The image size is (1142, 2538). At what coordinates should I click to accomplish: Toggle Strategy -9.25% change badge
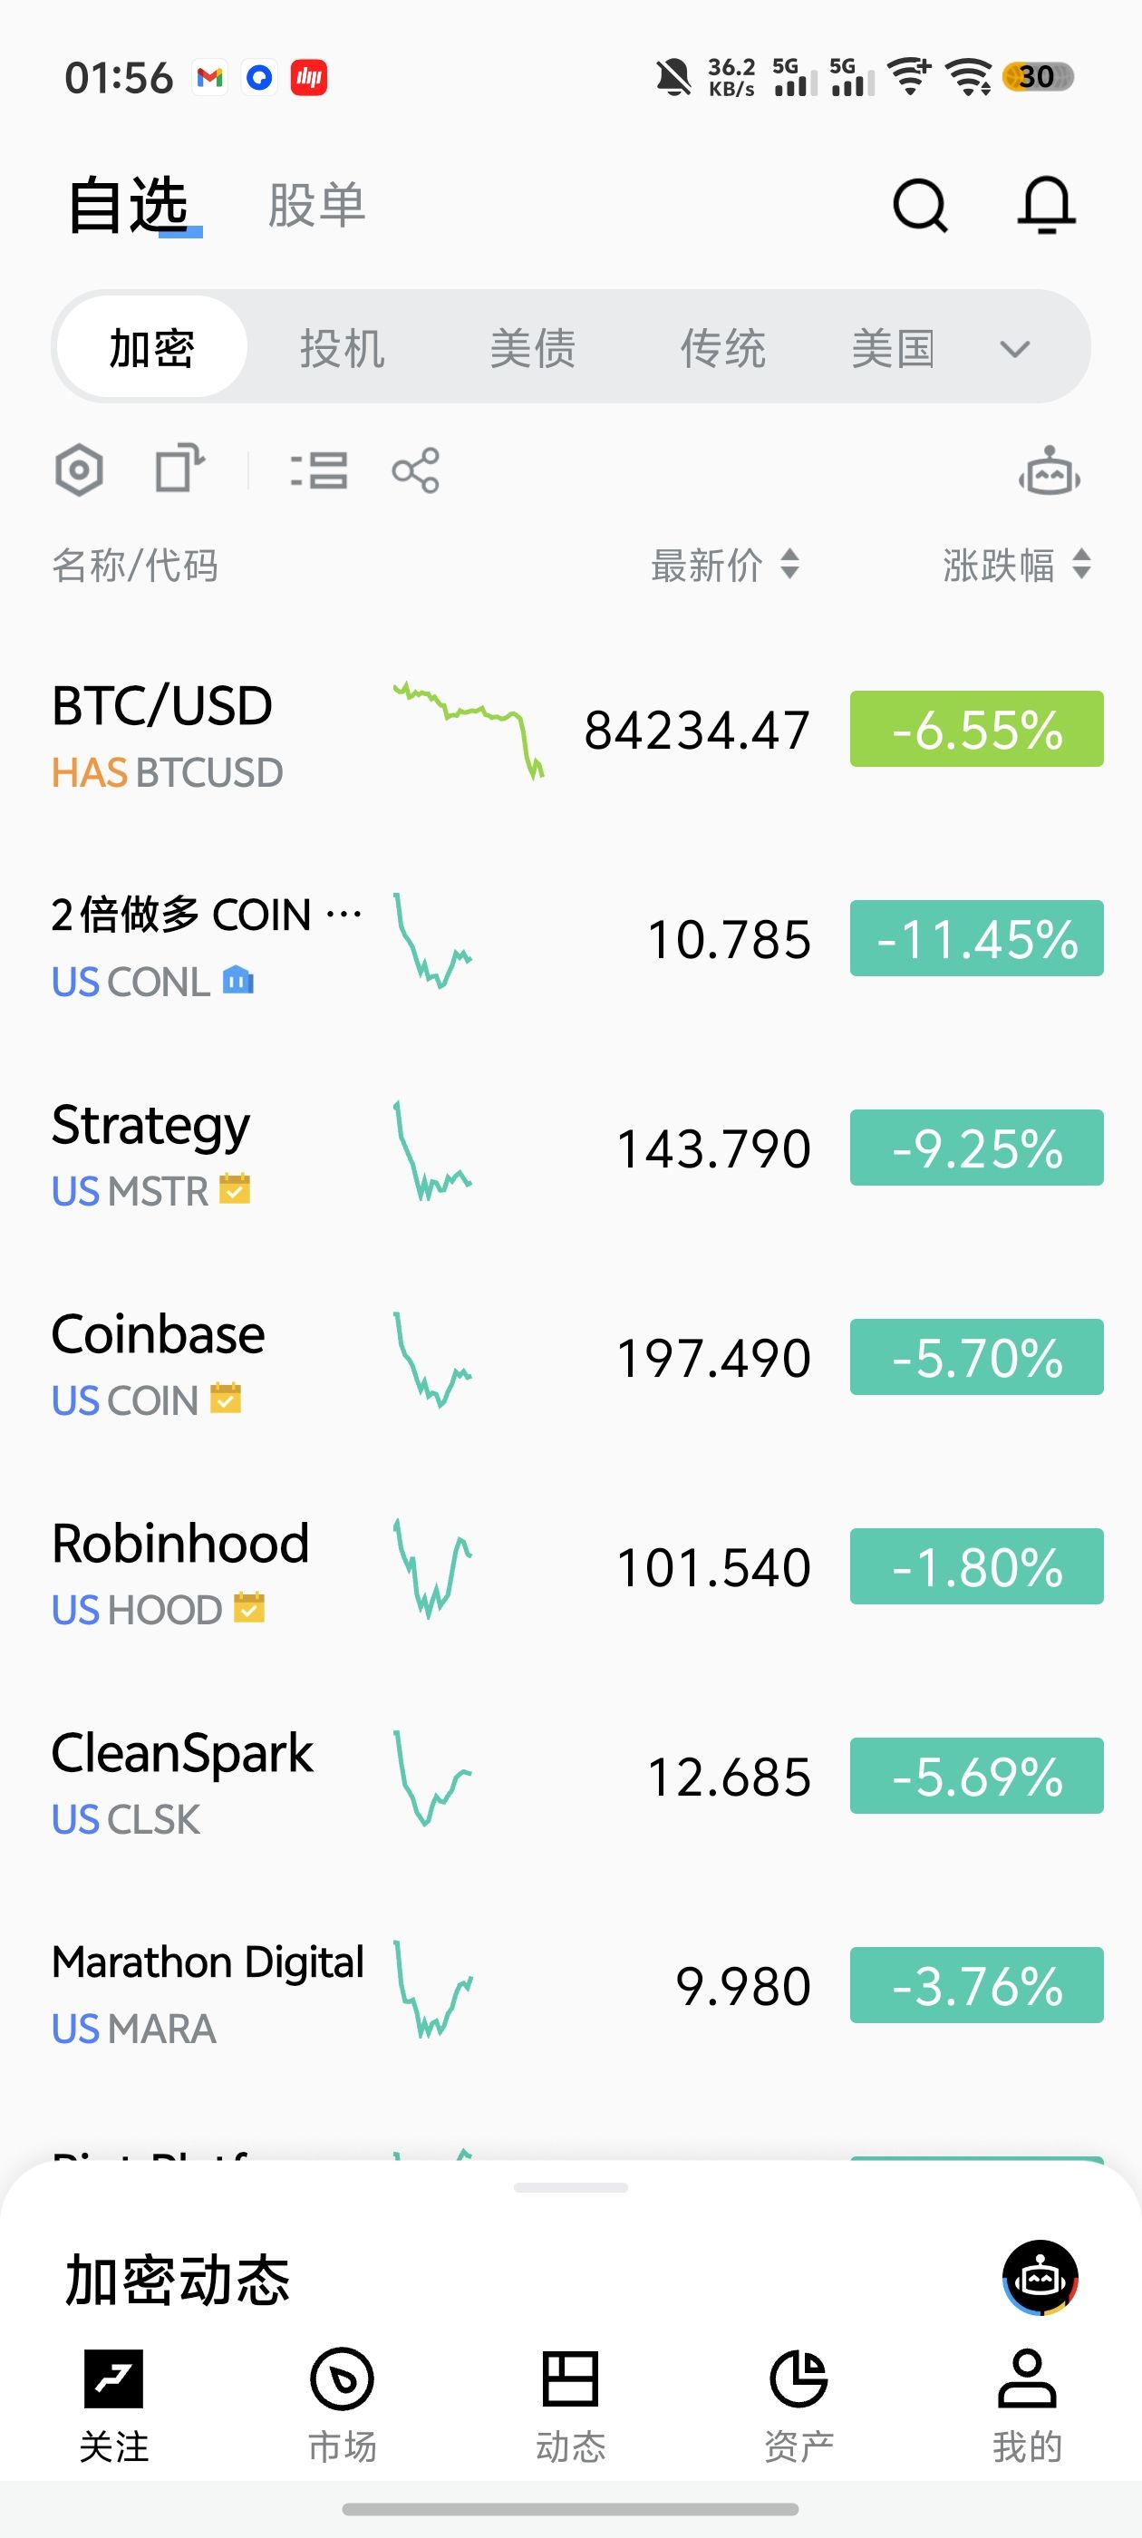pyautogui.click(x=975, y=1148)
